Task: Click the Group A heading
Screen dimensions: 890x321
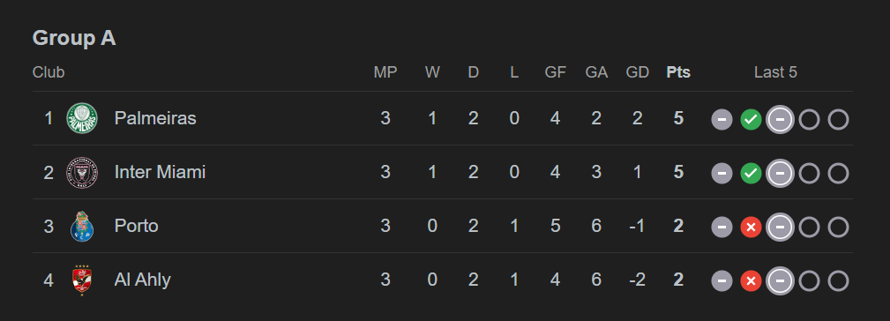Action: (x=74, y=38)
